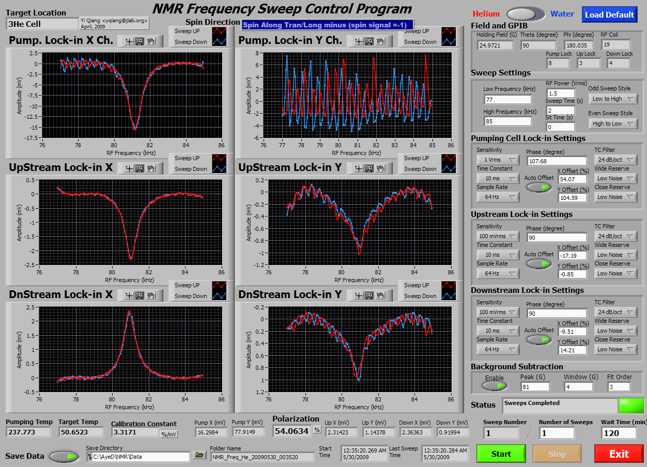Open Pumping Cell TC Filter dropdown
Viewport: 647px width, 467px height.
tap(615, 160)
